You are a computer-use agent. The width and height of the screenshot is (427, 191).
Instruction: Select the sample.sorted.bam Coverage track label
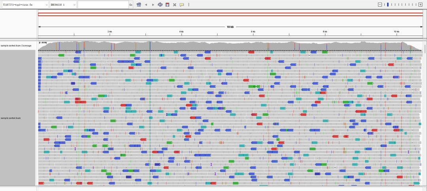click(16, 45)
